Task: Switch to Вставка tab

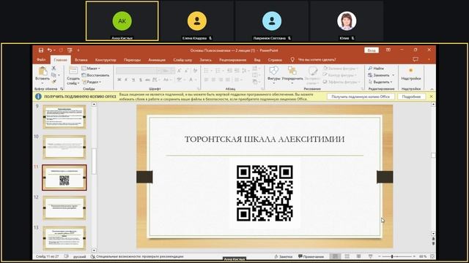Action: 81,60
